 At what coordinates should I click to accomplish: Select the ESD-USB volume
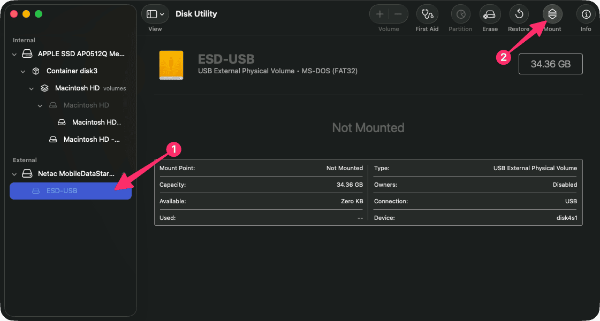coord(71,190)
